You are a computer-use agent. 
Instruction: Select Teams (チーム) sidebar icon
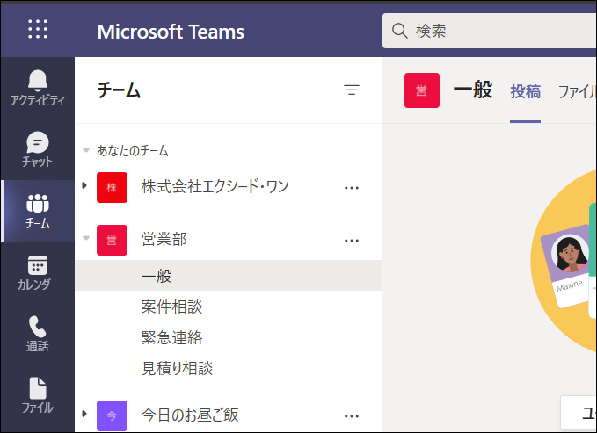38,212
